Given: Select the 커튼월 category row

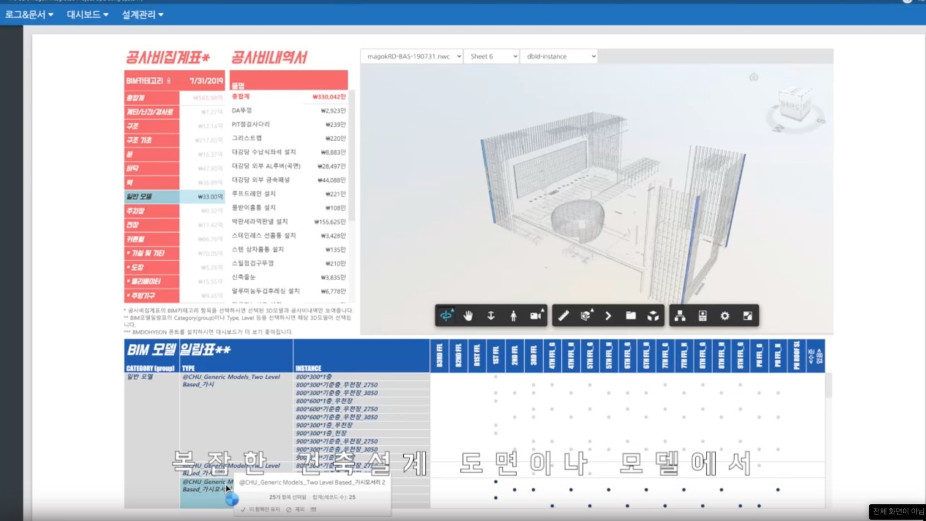Looking at the screenshot, I should 174,239.
